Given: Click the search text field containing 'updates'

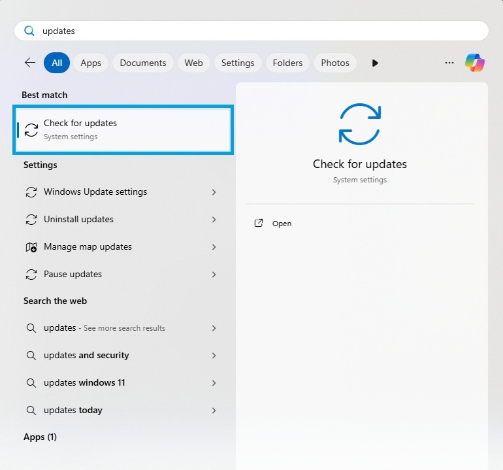Looking at the screenshot, I should tap(261, 31).
